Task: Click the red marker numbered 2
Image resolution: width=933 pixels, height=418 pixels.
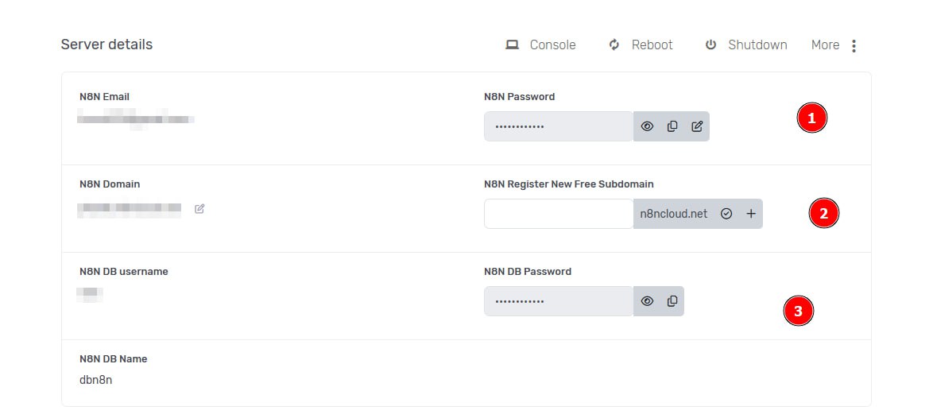Action: coord(823,214)
